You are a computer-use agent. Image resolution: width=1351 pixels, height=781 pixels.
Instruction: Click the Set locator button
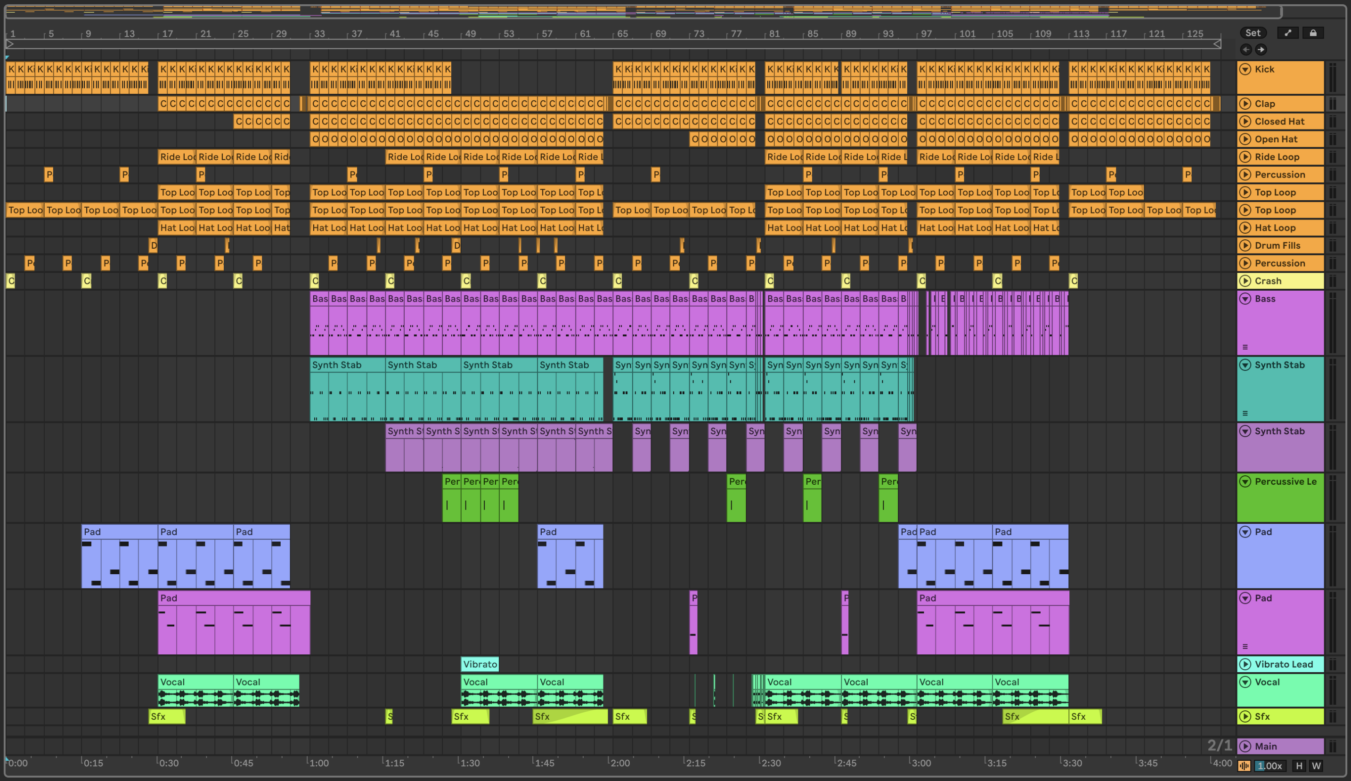pos(1253,33)
